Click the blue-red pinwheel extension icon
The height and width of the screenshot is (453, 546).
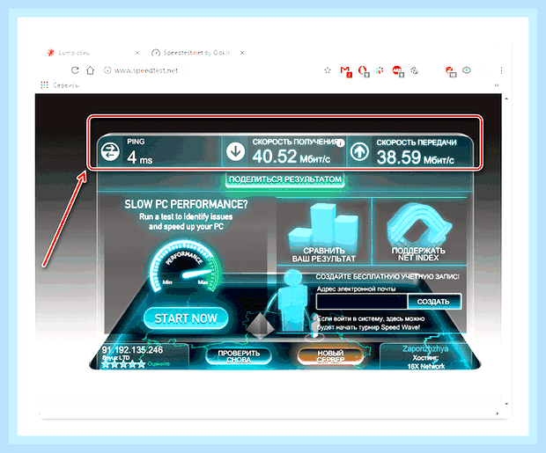[380, 70]
